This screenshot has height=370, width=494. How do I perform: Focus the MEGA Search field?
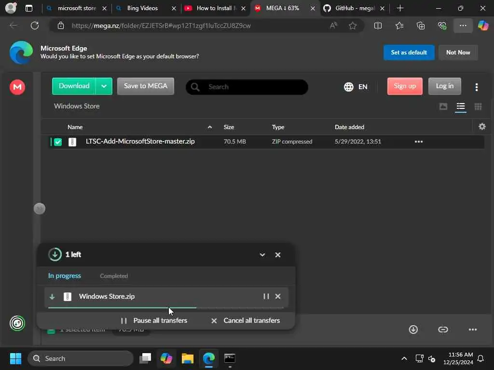coord(247,87)
